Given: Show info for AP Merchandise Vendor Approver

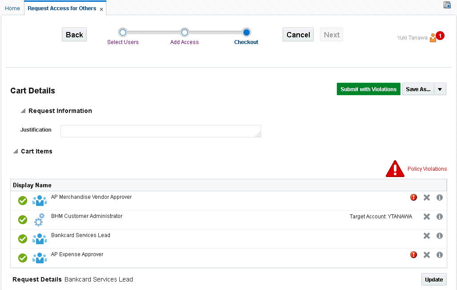Looking at the screenshot, I should point(440,197).
